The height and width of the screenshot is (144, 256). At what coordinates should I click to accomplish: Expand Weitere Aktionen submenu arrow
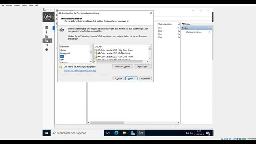click(x=210, y=32)
